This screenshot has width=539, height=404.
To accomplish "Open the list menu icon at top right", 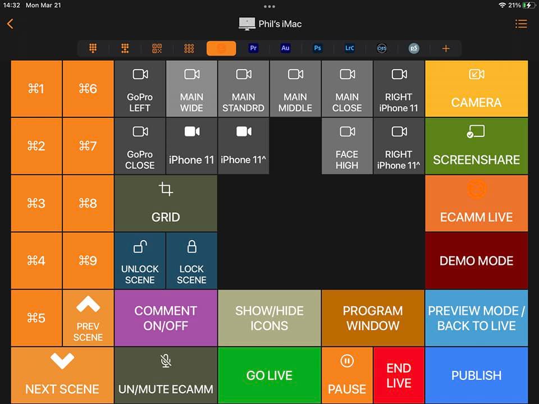I will tap(521, 24).
